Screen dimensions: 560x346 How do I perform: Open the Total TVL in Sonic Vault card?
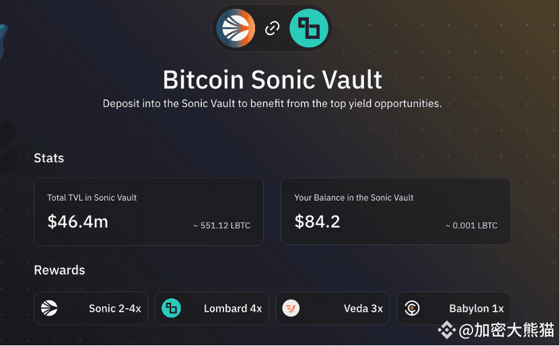click(x=149, y=212)
